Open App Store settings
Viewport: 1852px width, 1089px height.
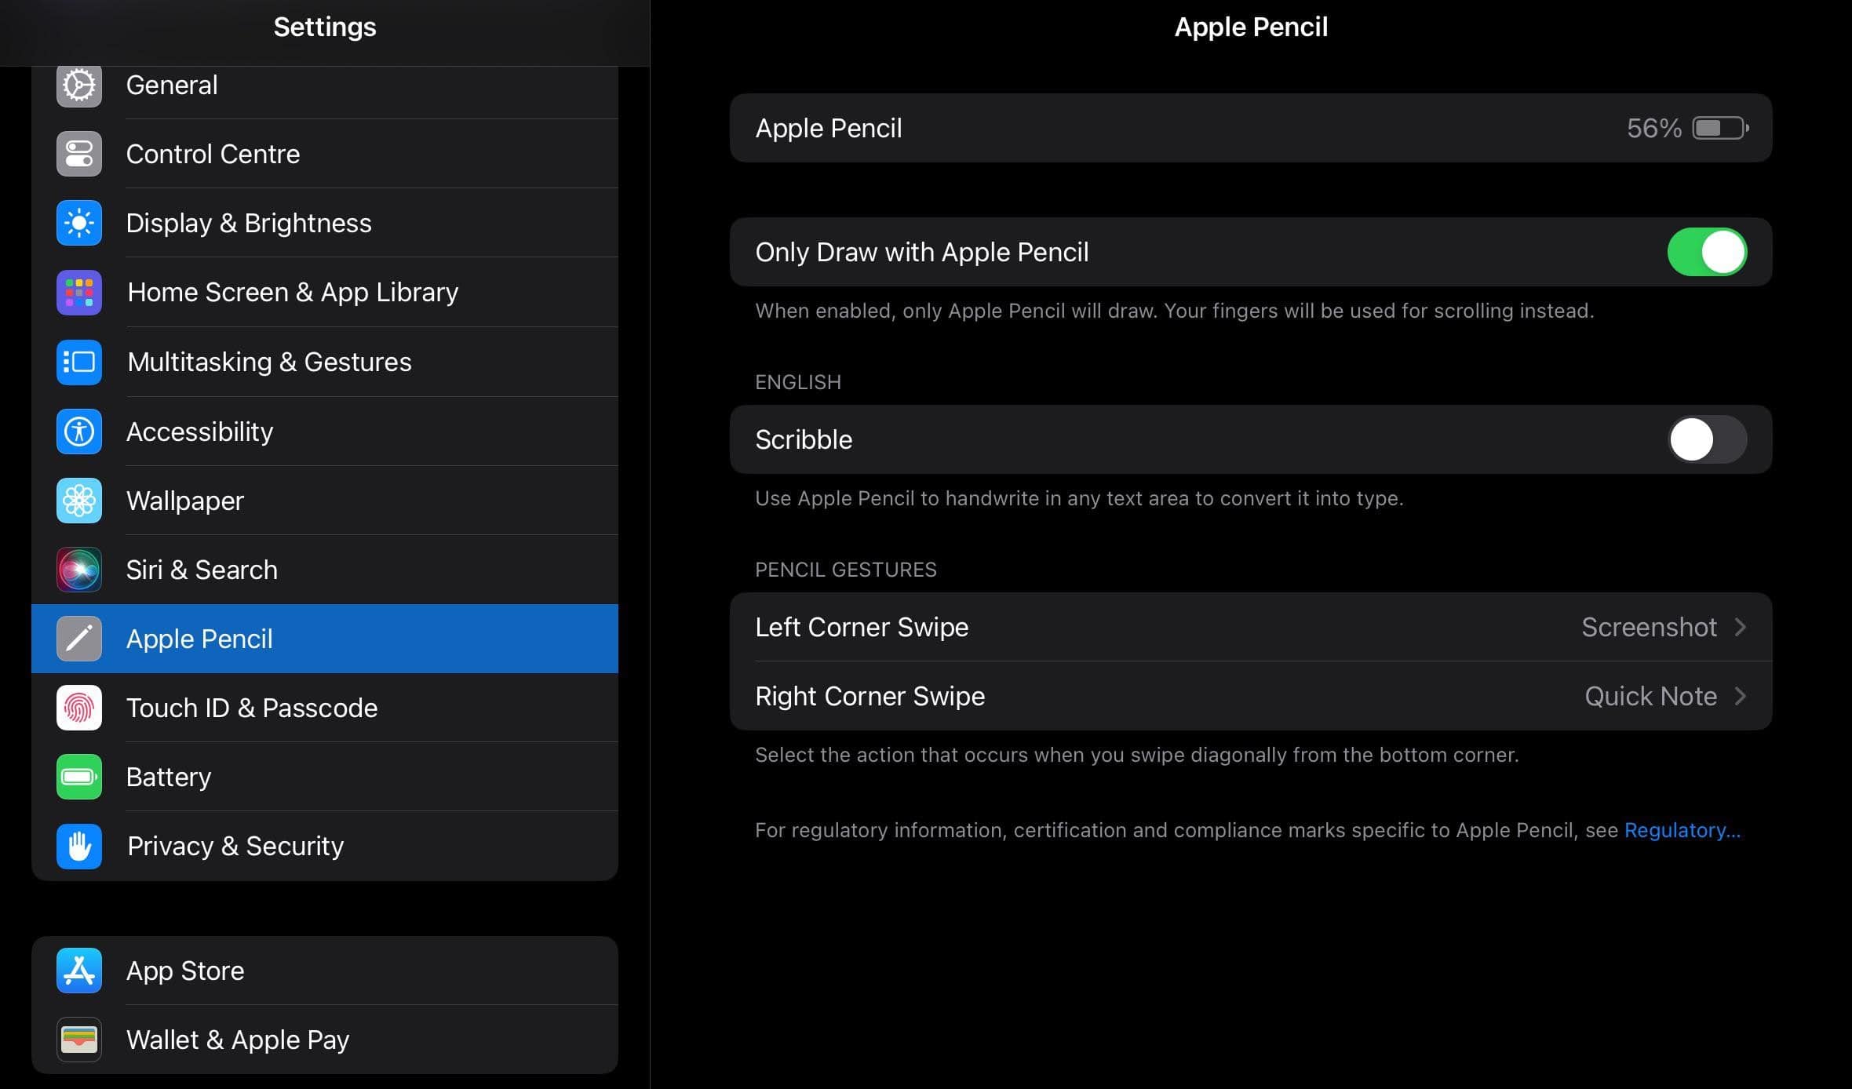(325, 971)
